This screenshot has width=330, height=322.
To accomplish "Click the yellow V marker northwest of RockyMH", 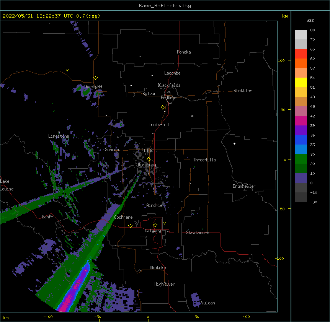I will [x=67, y=70].
